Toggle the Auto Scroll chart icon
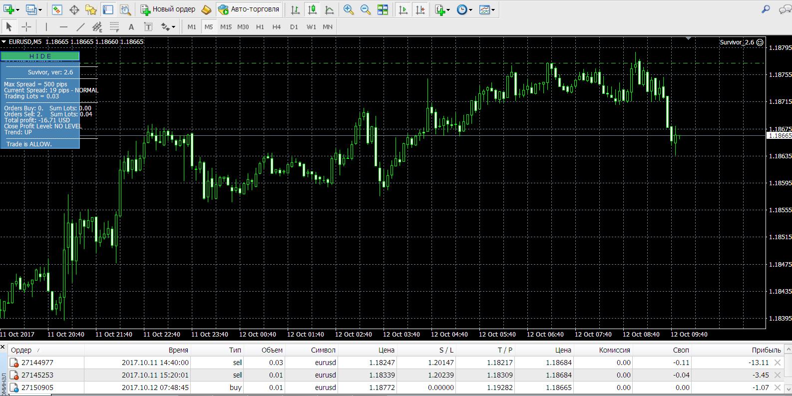This screenshot has width=792, height=396. [x=403, y=9]
